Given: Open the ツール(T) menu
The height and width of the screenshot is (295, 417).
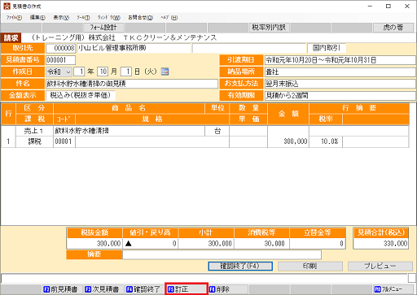Looking at the screenshot, I should coord(83,18).
